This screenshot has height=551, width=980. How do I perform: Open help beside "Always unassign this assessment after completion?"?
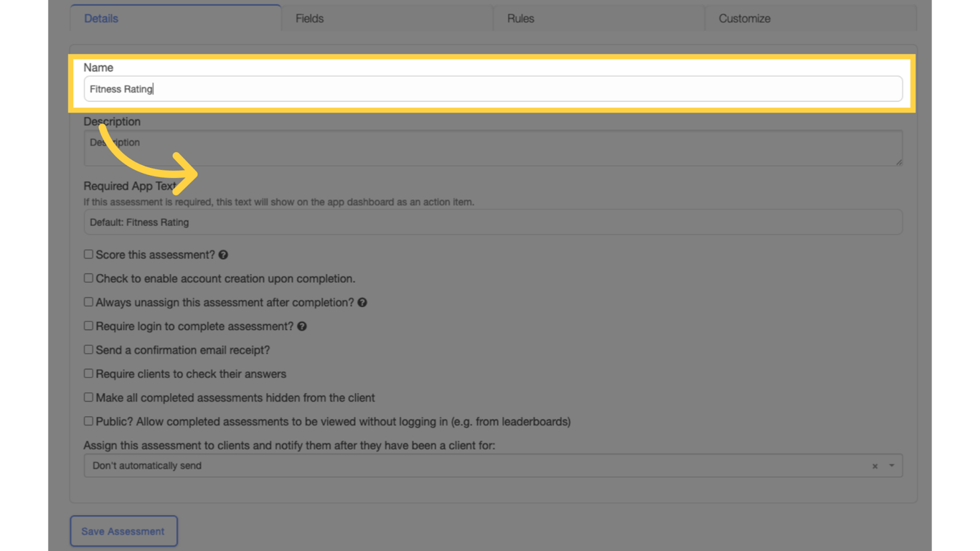pyautogui.click(x=362, y=302)
